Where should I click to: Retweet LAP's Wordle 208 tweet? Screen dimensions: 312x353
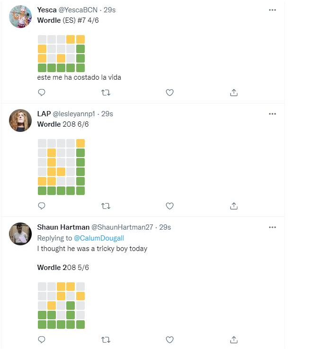coord(106,206)
